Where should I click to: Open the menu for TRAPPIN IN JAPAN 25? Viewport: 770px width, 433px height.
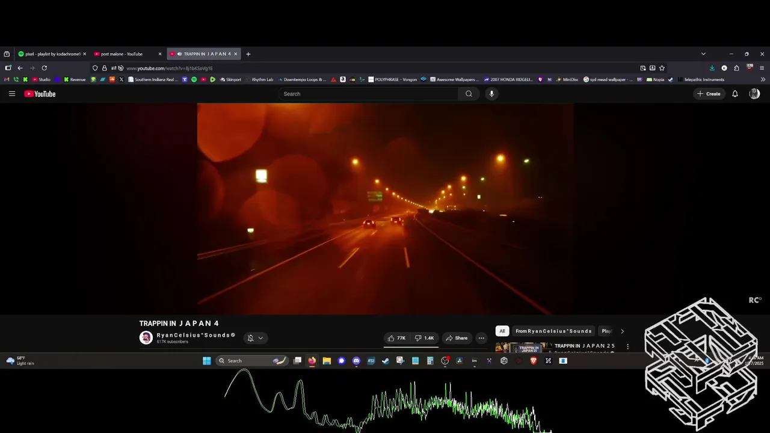coord(627,346)
